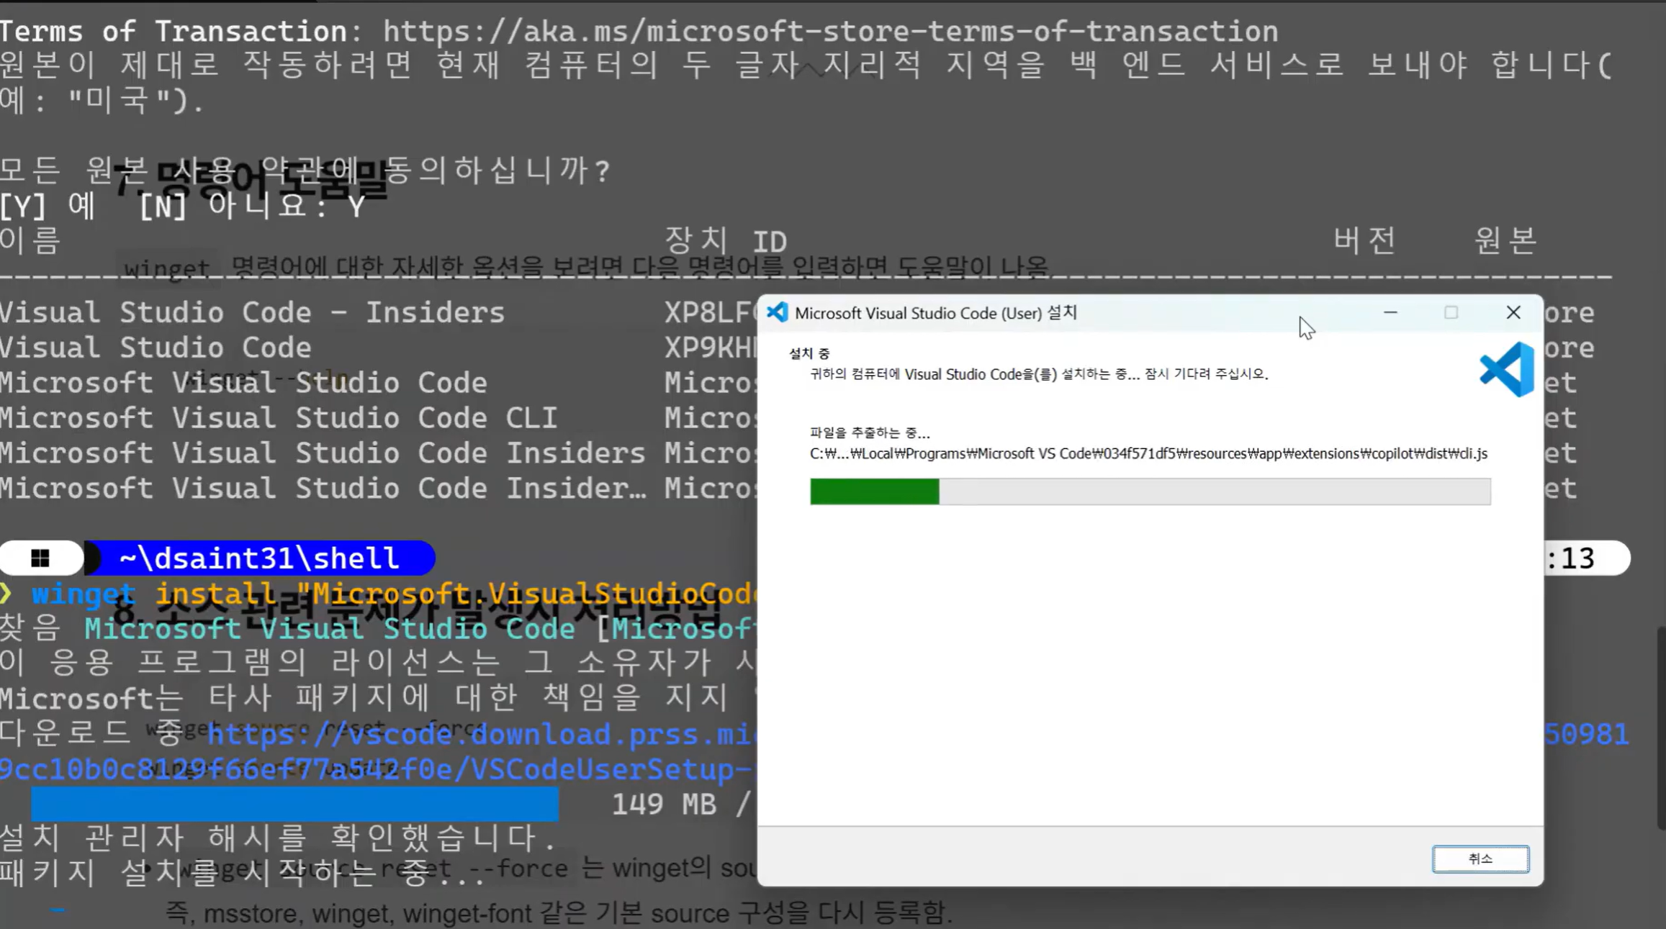The width and height of the screenshot is (1666, 929).
Task: Click the "장치 ID" column header
Action: (726, 240)
